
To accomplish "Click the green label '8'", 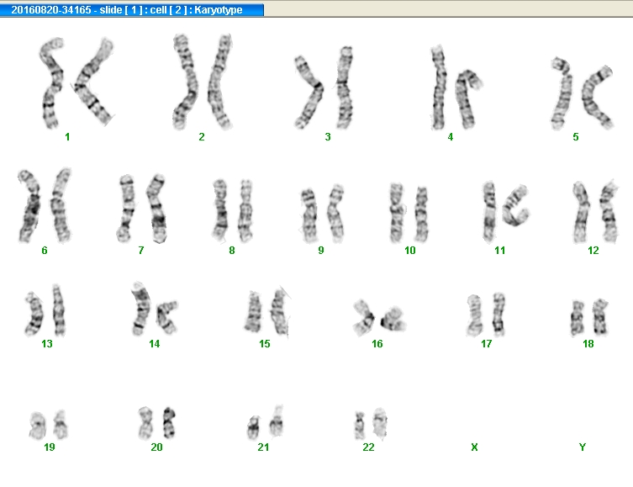I will click(232, 251).
